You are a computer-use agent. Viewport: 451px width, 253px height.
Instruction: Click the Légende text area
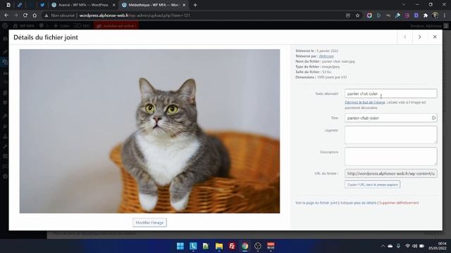point(390,135)
